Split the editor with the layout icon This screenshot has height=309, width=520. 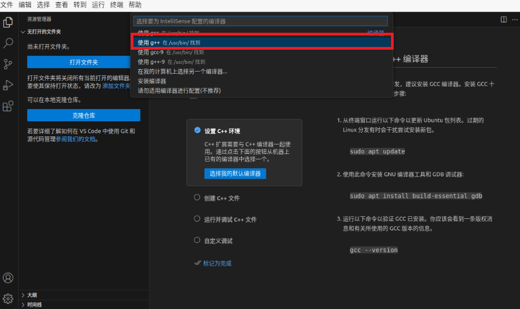click(504, 20)
